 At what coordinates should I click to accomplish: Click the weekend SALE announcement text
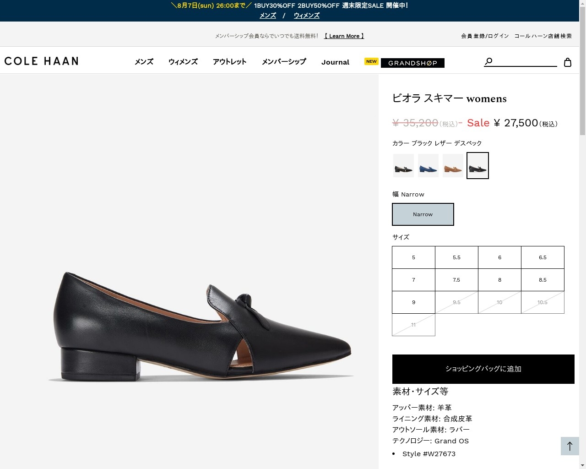pyautogui.click(x=289, y=5)
